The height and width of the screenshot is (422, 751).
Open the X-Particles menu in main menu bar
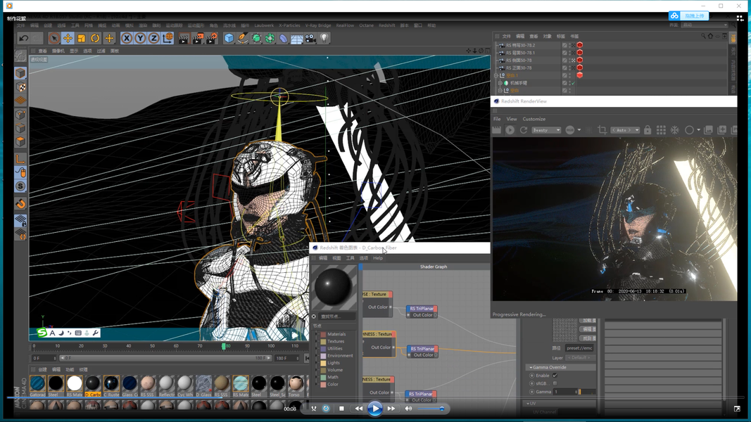pyautogui.click(x=289, y=25)
